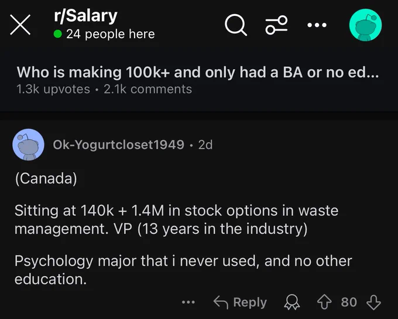Tap the 1.3k upvotes count

(53, 89)
